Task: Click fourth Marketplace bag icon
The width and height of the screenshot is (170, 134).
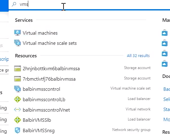Action: pos(165,63)
